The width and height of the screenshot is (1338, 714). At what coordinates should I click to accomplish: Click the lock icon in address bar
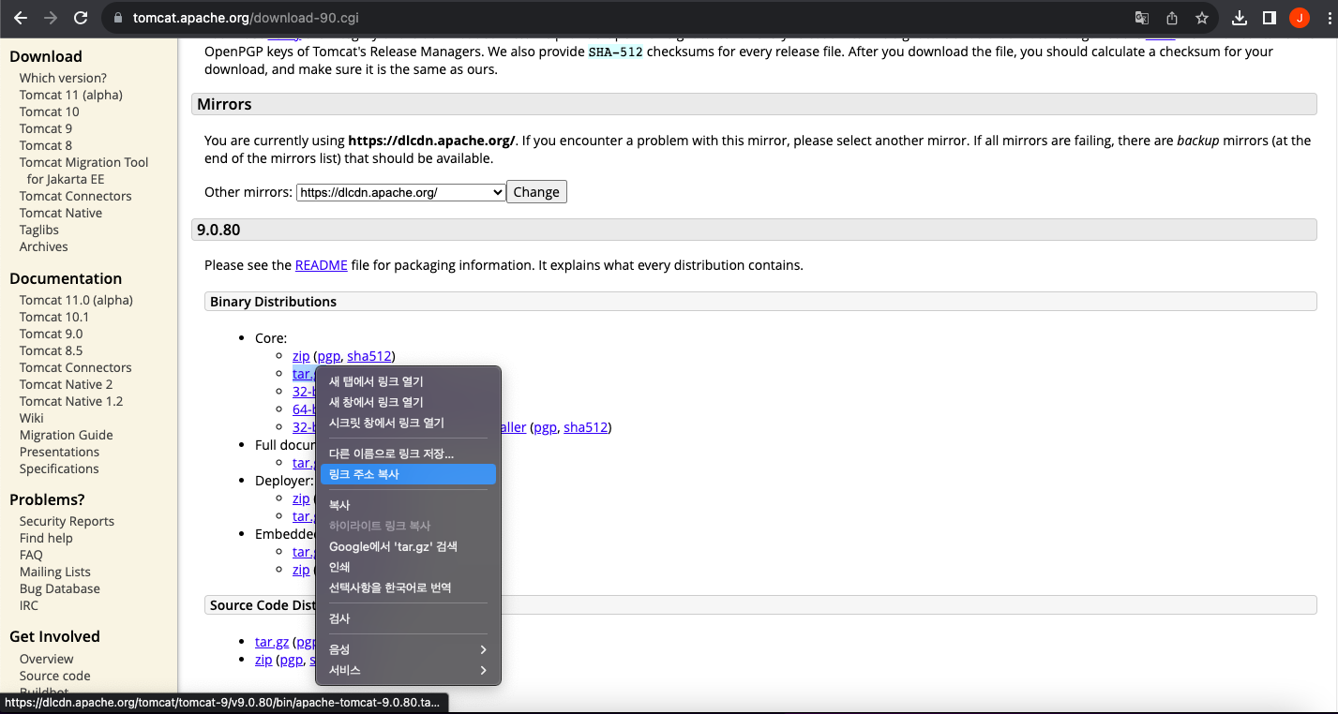tap(117, 18)
